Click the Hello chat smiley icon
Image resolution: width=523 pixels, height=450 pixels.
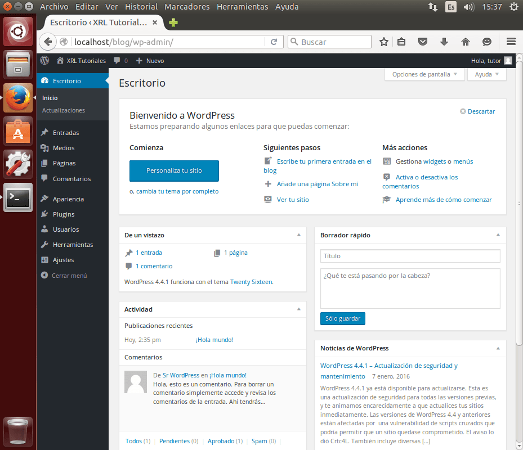pos(487,42)
